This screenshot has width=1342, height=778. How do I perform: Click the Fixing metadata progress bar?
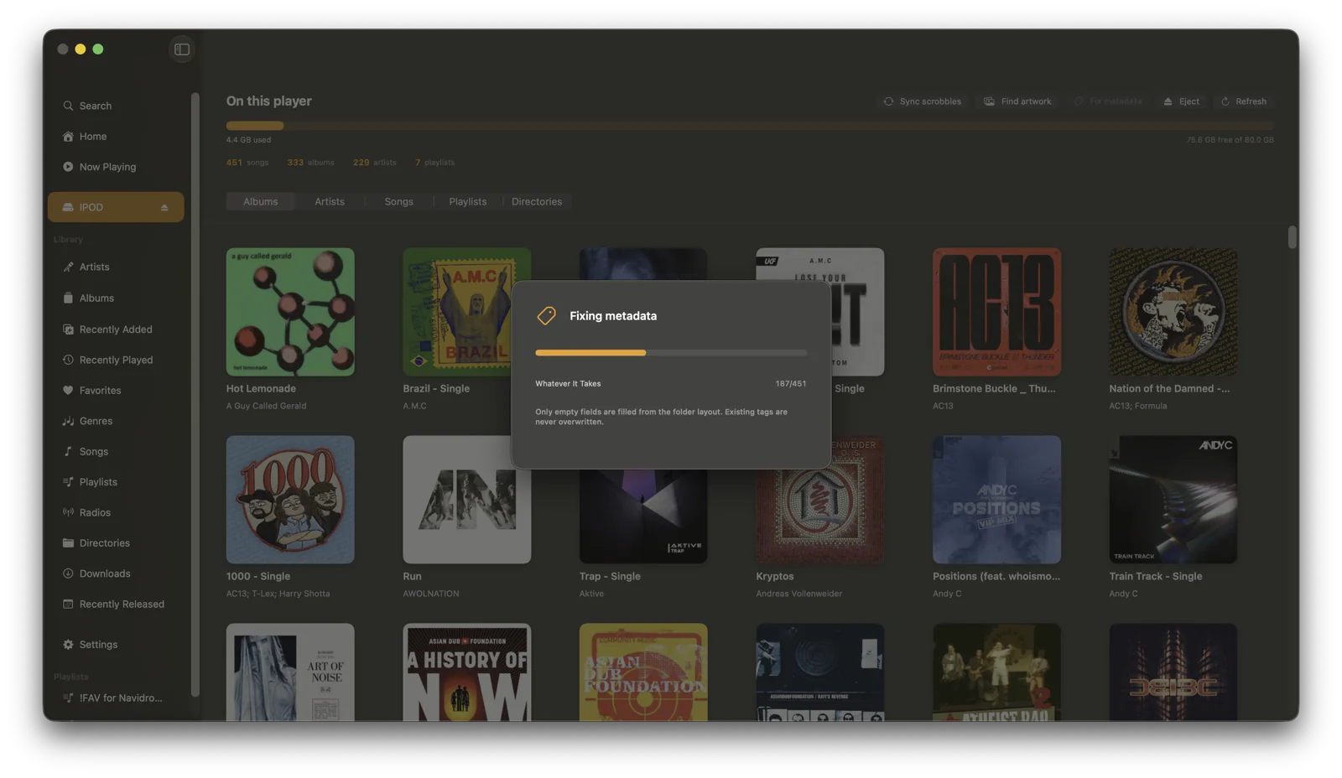(x=671, y=353)
